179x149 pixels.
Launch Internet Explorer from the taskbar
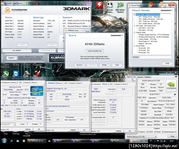coord(12,141)
